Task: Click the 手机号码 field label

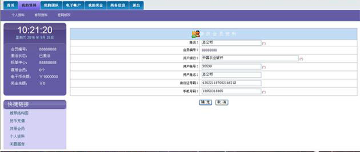Action: coord(191,91)
